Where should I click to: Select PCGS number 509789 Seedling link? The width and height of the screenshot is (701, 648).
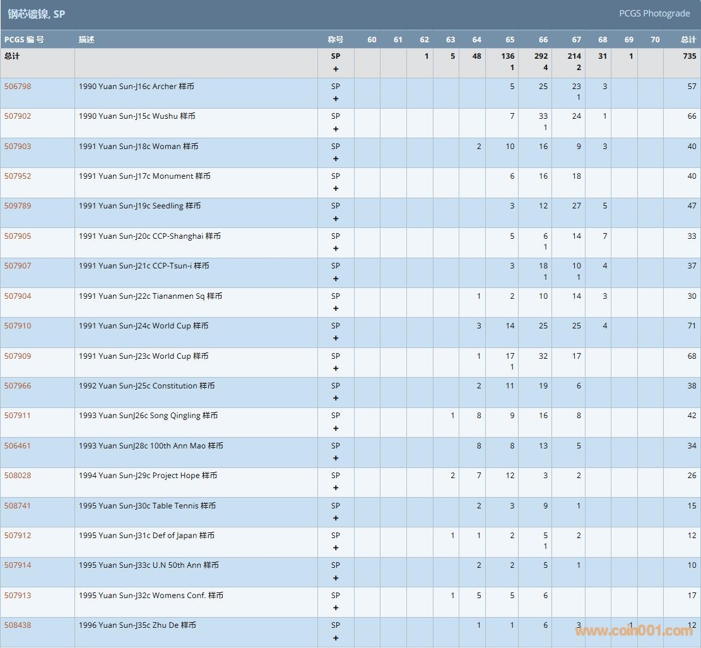click(18, 206)
